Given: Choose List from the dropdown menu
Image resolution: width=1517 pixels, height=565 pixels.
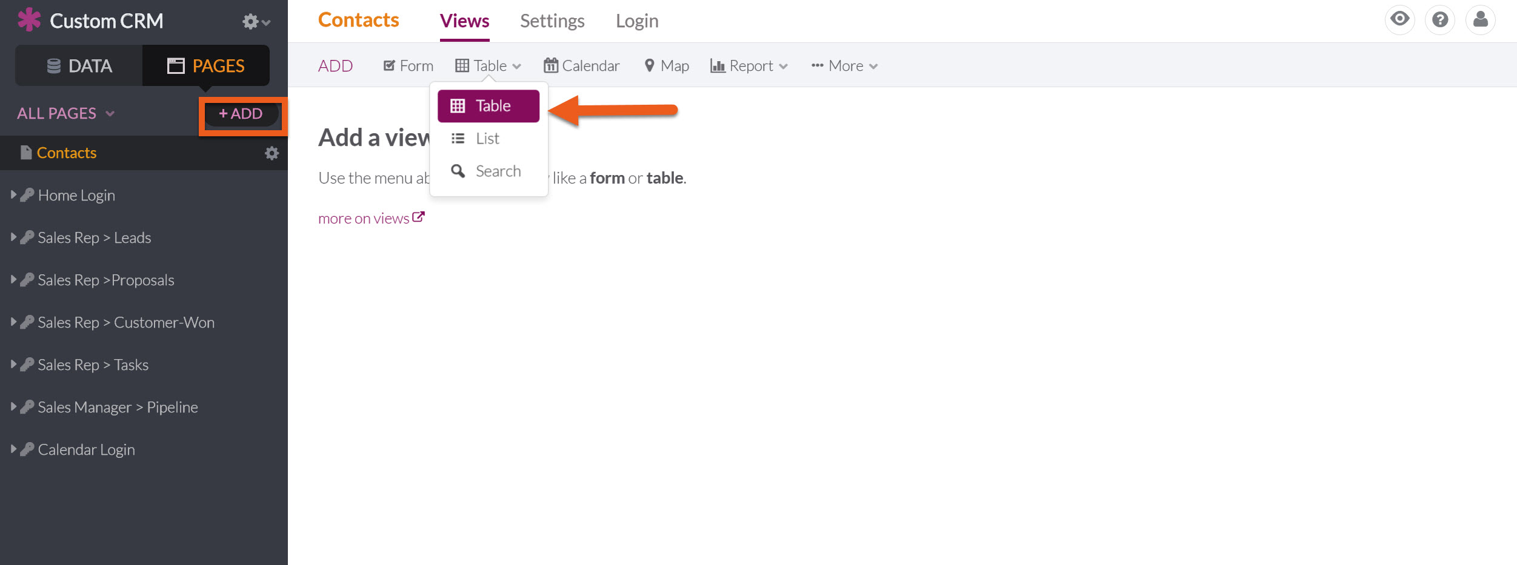Looking at the screenshot, I should tap(488, 139).
